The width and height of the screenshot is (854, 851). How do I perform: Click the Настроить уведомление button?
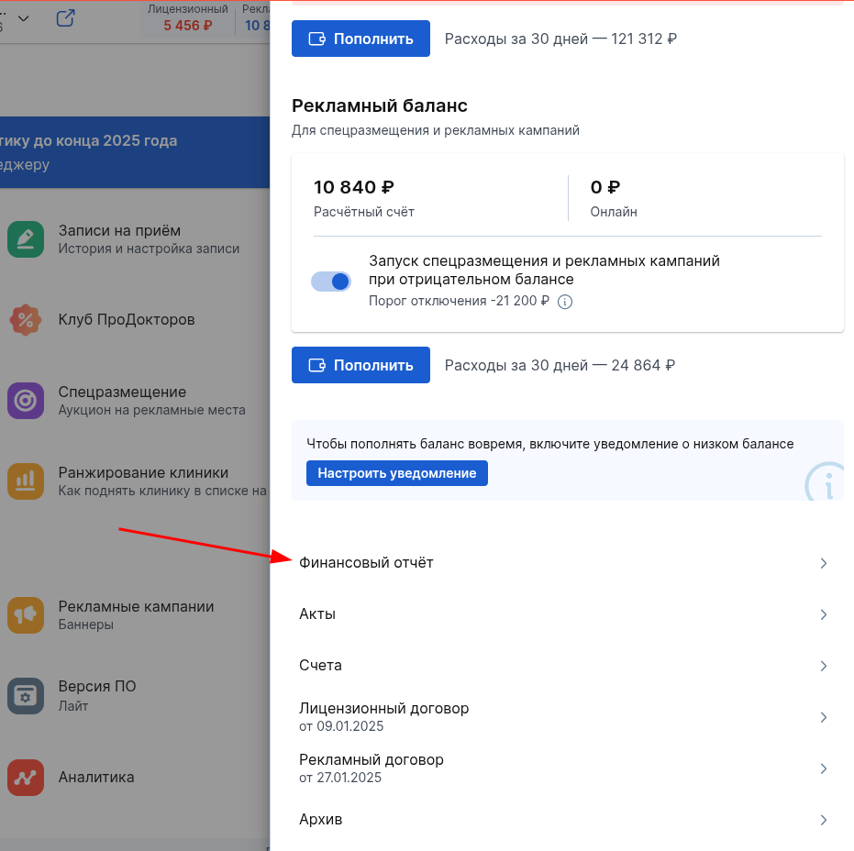point(396,473)
